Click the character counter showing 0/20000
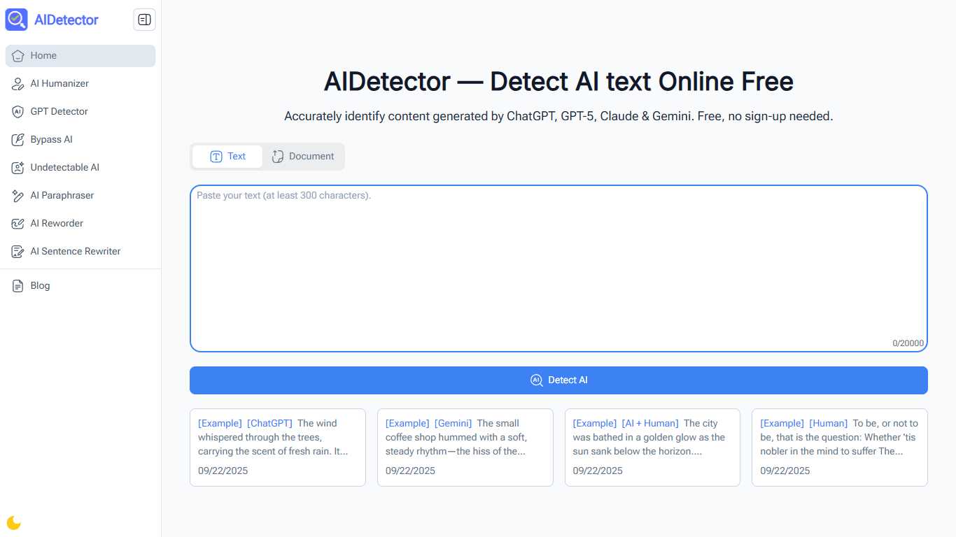Image resolution: width=956 pixels, height=537 pixels. pos(908,343)
